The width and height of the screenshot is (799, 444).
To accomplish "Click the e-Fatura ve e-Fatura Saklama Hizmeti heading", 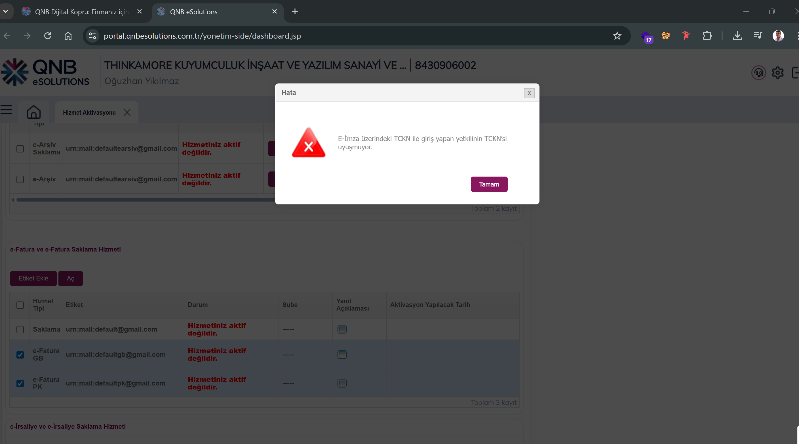I will (66, 249).
